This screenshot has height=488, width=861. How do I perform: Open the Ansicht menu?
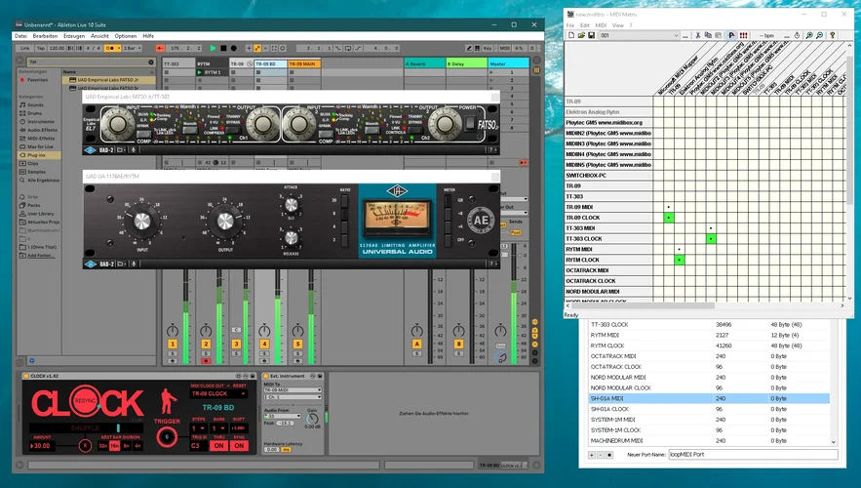click(x=99, y=36)
